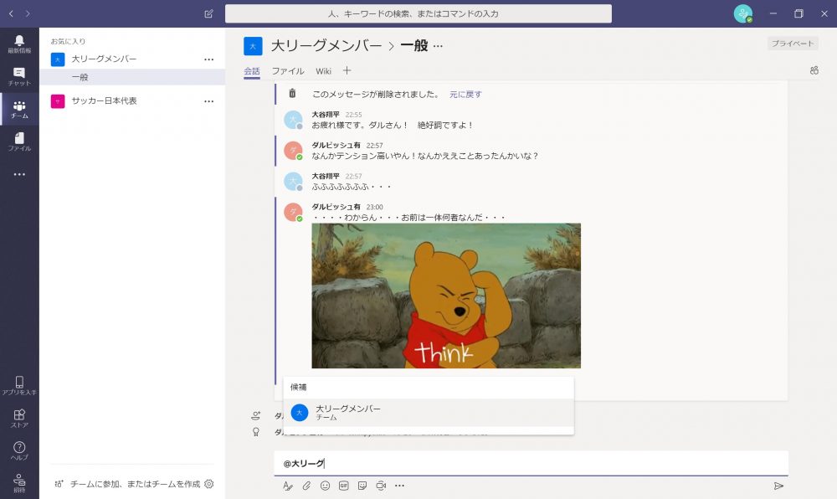Screen dimensions: 837x499
Task: Open the emoji picker
Action: 325,486
